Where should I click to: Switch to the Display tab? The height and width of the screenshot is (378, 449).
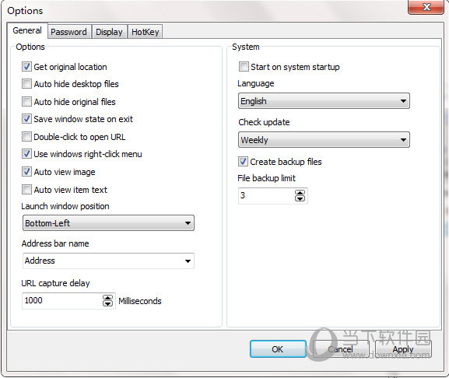point(109,32)
